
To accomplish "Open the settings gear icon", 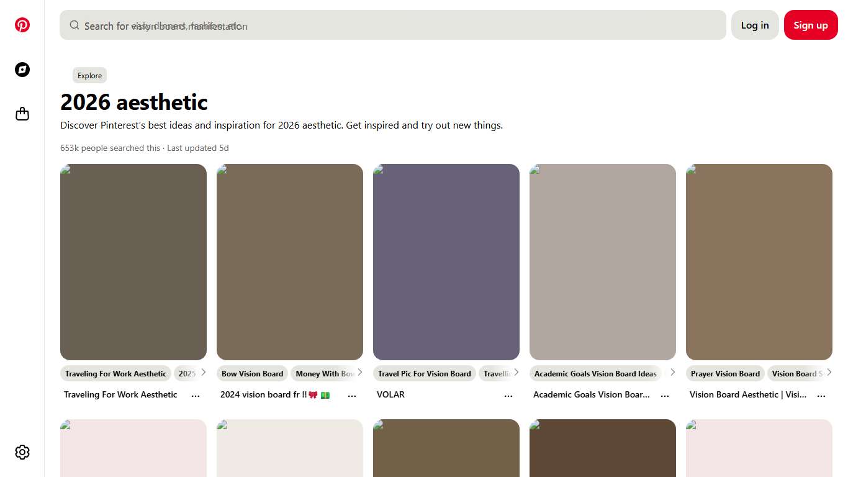I will pos(22,452).
